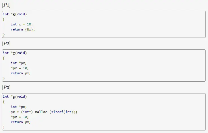Click the "int x = 10;" line

click(x=22, y=24)
